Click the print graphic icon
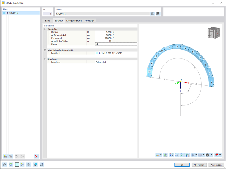 pos(208,155)
